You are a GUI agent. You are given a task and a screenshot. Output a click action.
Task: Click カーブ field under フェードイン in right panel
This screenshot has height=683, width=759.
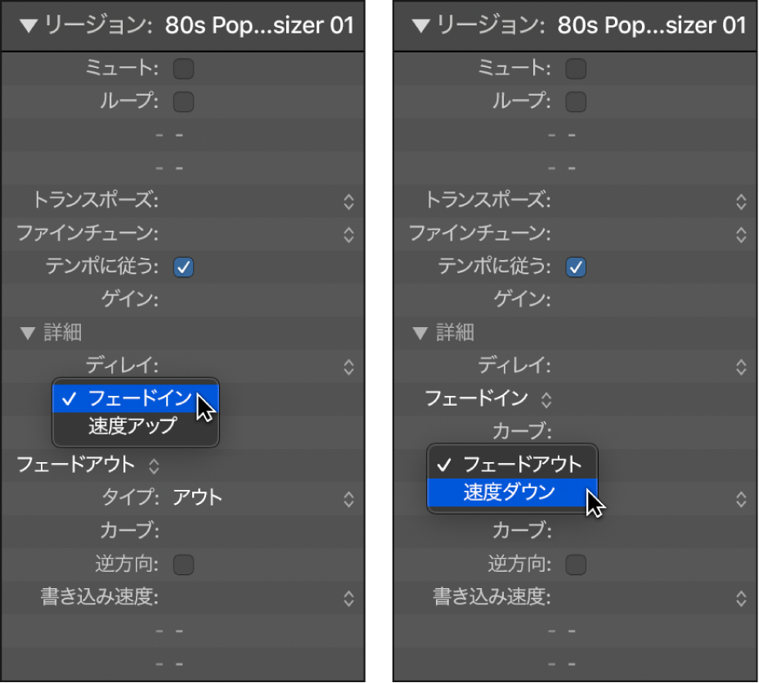pyautogui.click(x=656, y=432)
